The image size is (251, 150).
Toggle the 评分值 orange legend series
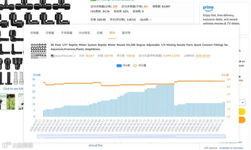pos(139,66)
